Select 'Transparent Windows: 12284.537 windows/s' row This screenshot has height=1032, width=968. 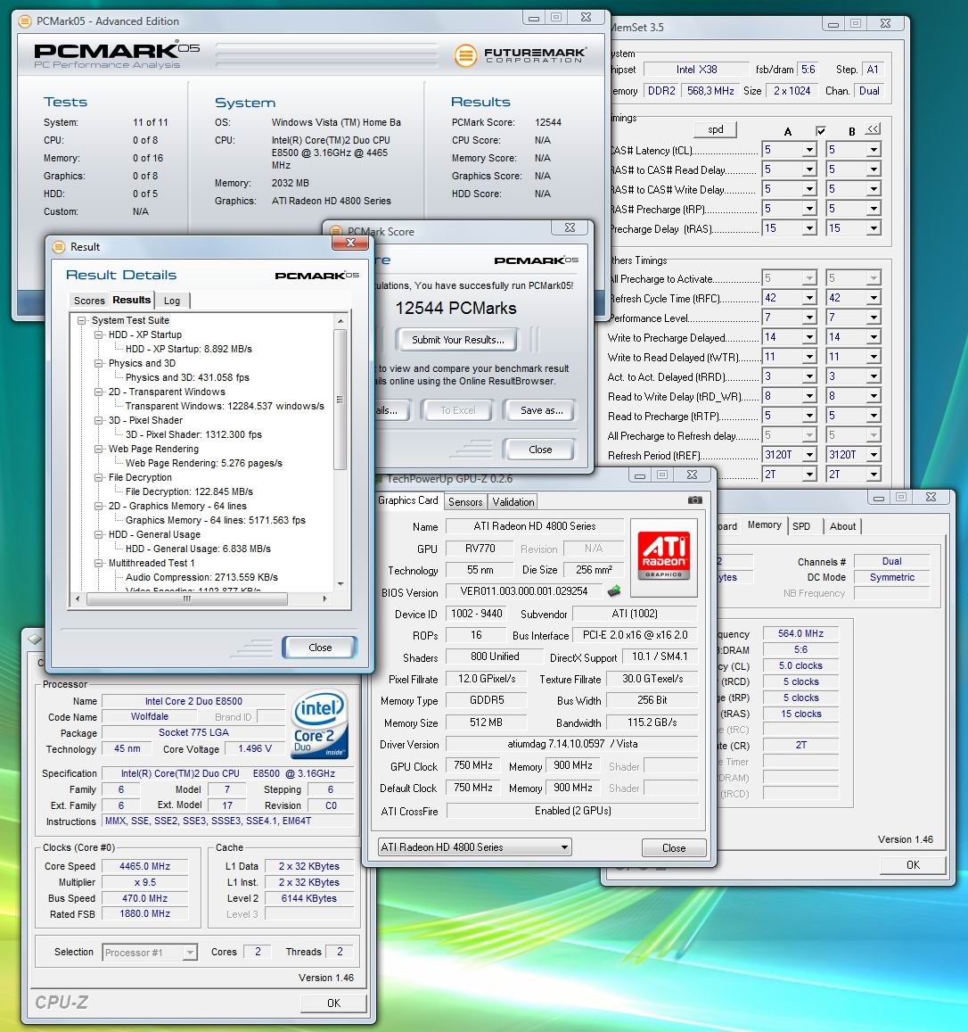(225, 406)
